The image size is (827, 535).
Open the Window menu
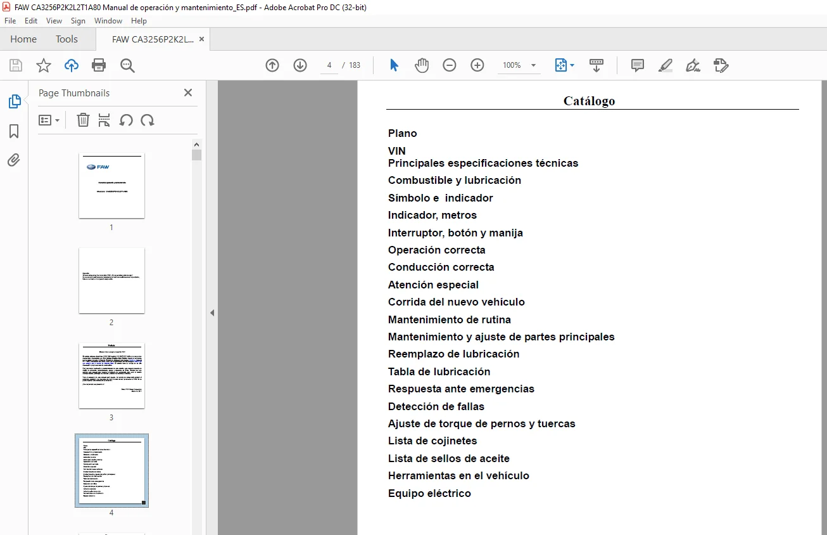point(108,21)
